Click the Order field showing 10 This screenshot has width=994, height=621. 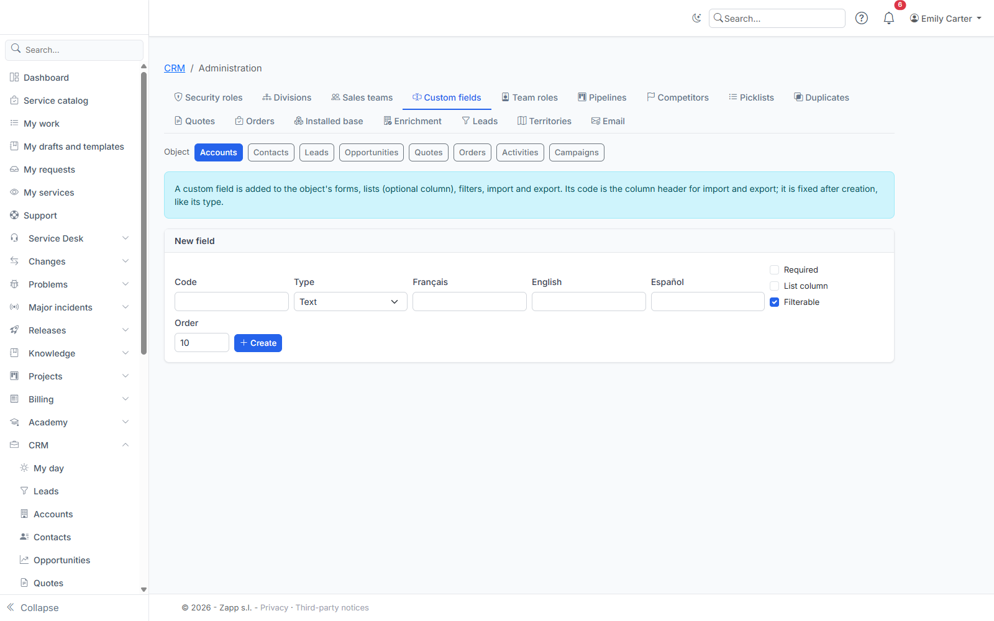coord(202,343)
